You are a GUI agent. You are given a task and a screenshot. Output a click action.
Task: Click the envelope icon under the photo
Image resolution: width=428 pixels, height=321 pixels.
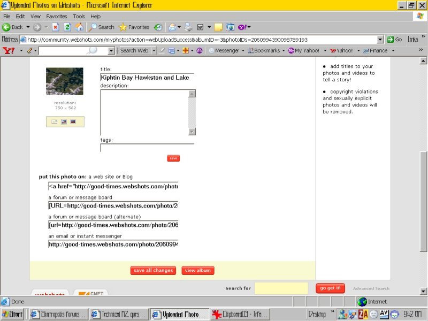click(x=55, y=122)
